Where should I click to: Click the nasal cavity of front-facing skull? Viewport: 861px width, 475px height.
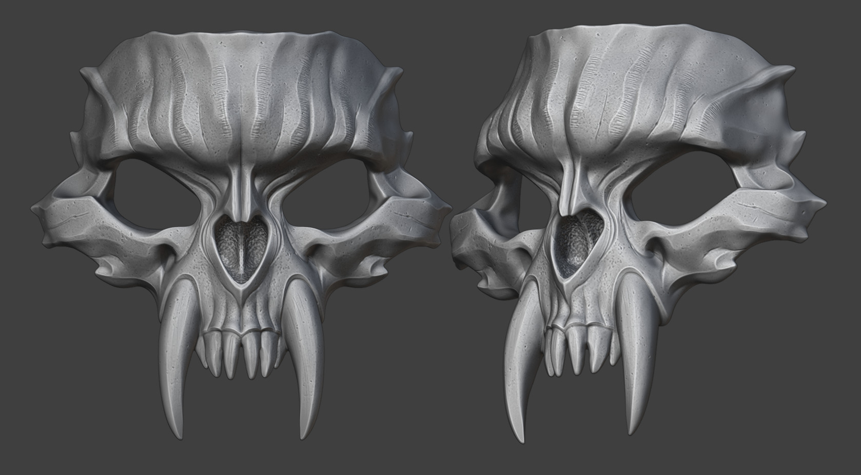[241, 251]
